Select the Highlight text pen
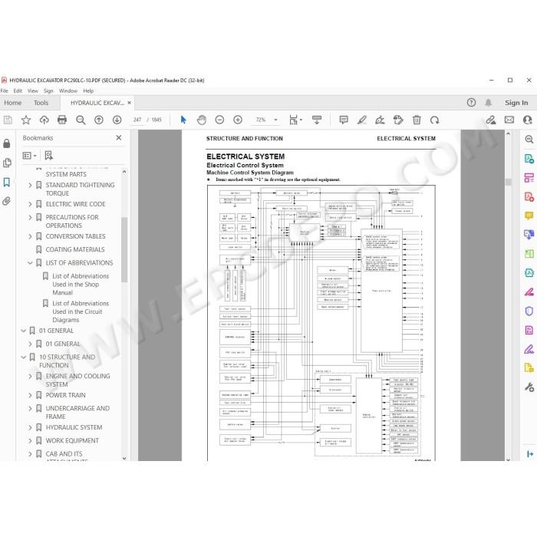The image size is (537, 537). coord(361,120)
